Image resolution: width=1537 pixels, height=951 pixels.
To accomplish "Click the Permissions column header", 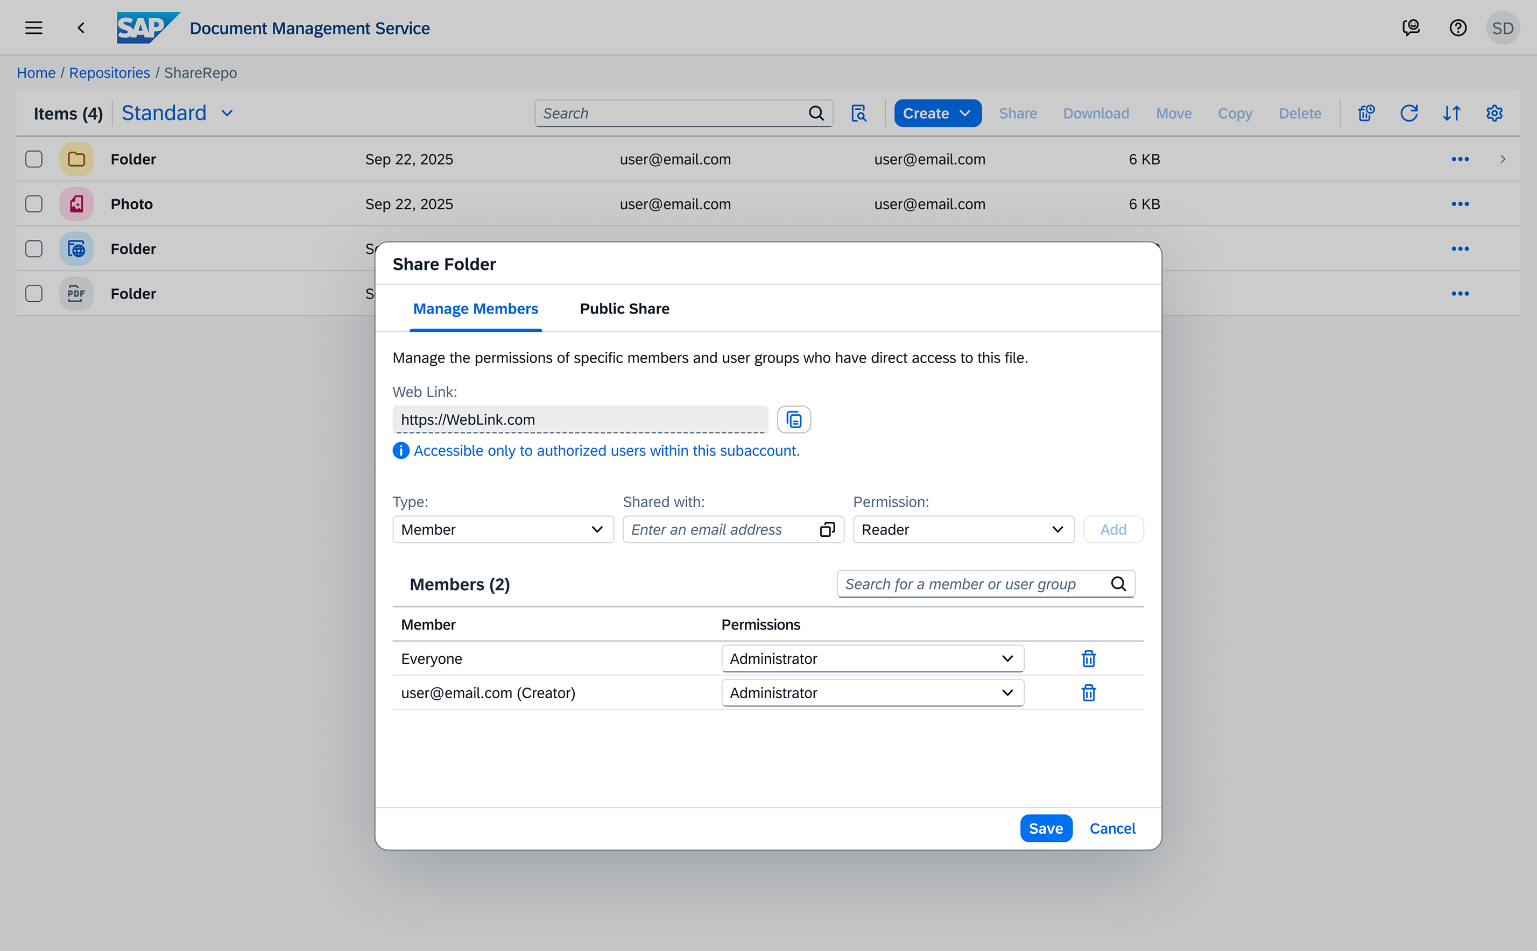I will tap(760, 624).
